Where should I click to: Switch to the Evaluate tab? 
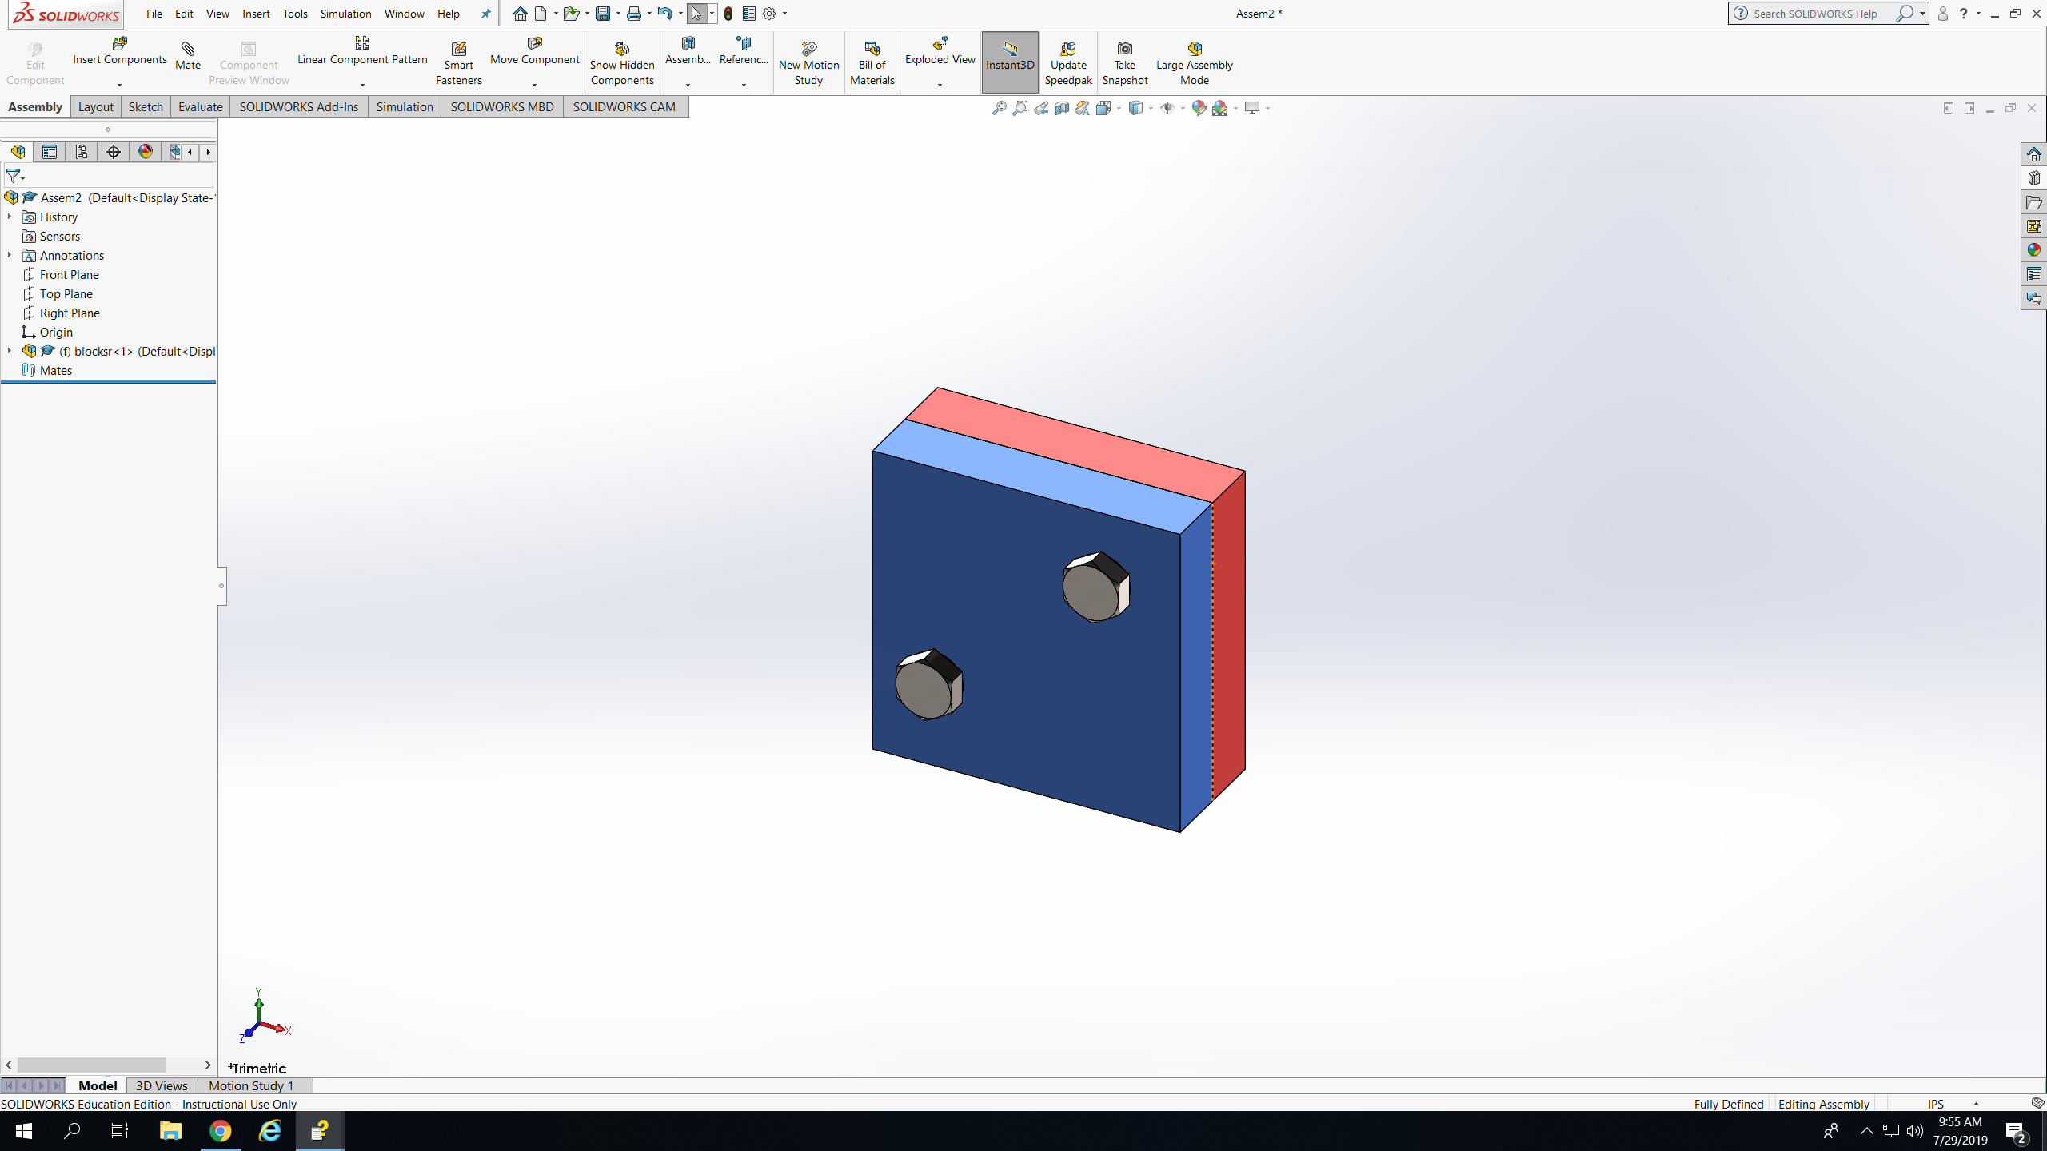coord(200,107)
